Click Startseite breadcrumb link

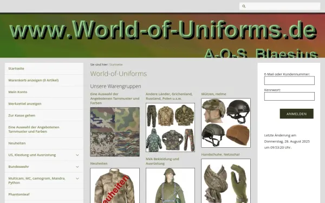116,64
